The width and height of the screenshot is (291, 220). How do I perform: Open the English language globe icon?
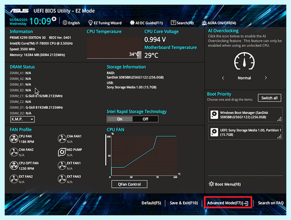(65, 23)
